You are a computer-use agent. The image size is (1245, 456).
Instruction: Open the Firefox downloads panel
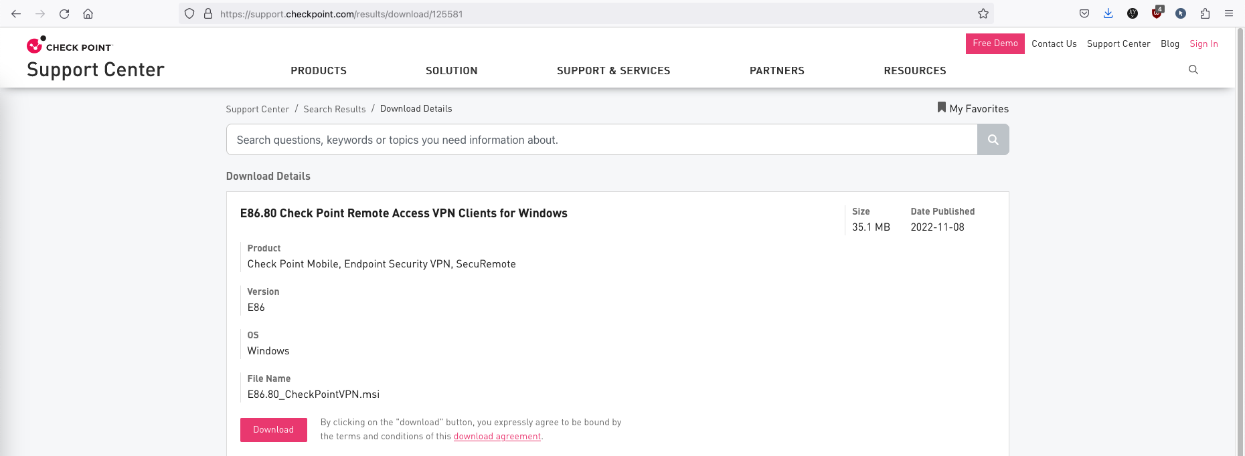1108,13
